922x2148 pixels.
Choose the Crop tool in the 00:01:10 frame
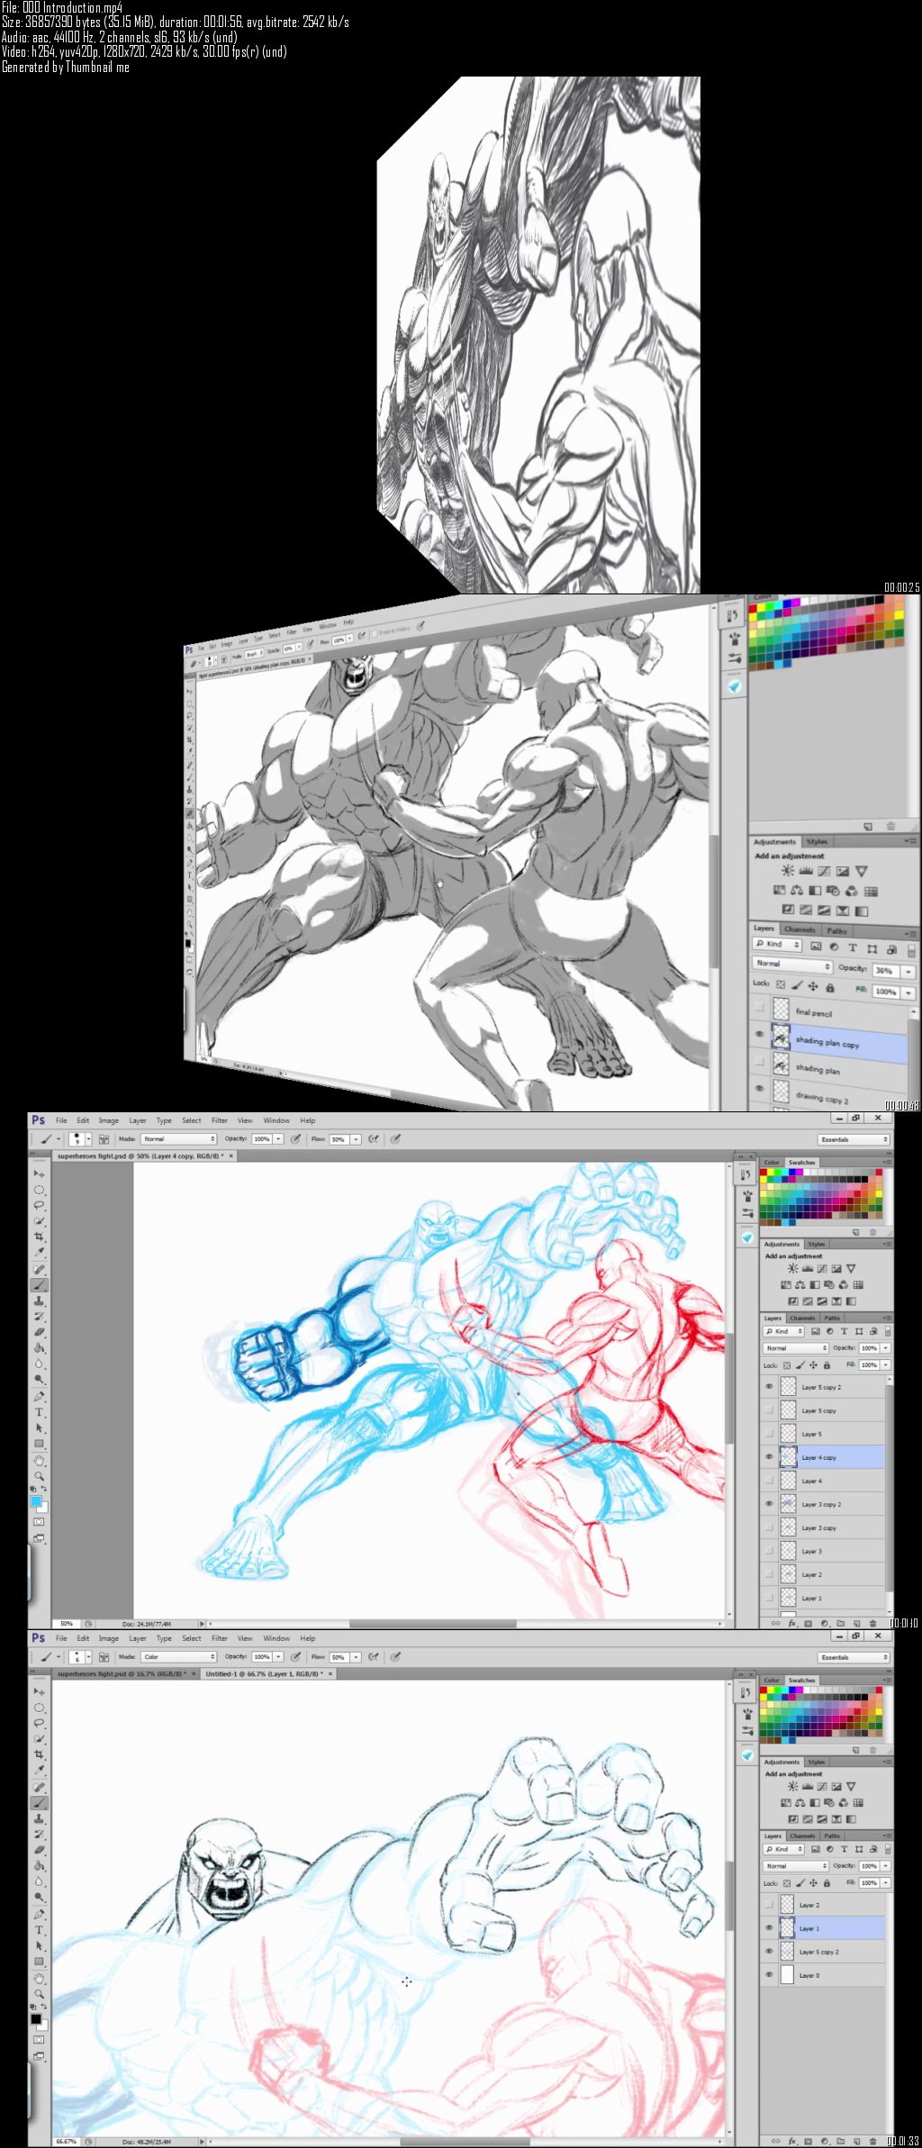tap(40, 1237)
